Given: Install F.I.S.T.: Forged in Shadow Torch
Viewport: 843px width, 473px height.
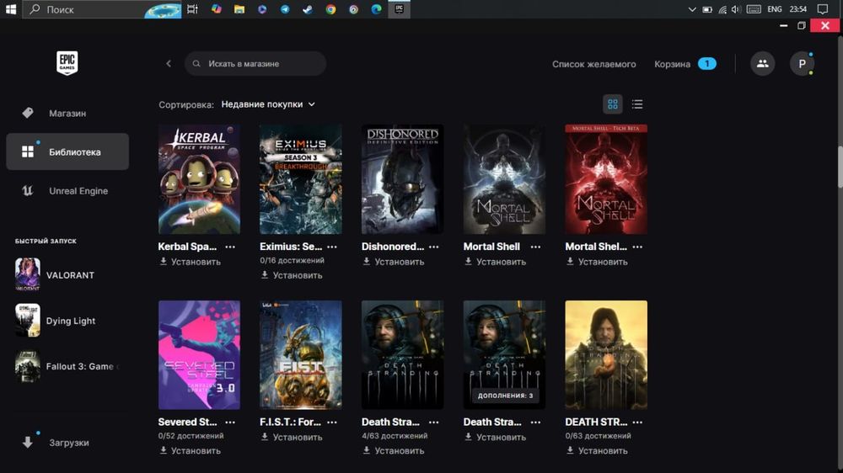Looking at the screenshot, I should (292, 438).
